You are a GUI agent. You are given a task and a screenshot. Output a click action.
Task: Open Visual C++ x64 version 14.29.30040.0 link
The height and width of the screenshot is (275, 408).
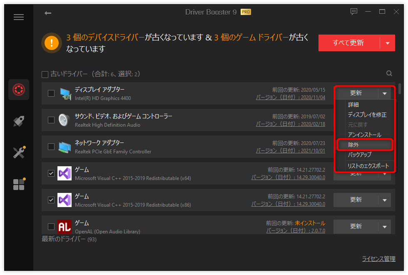tap(288, 177)
